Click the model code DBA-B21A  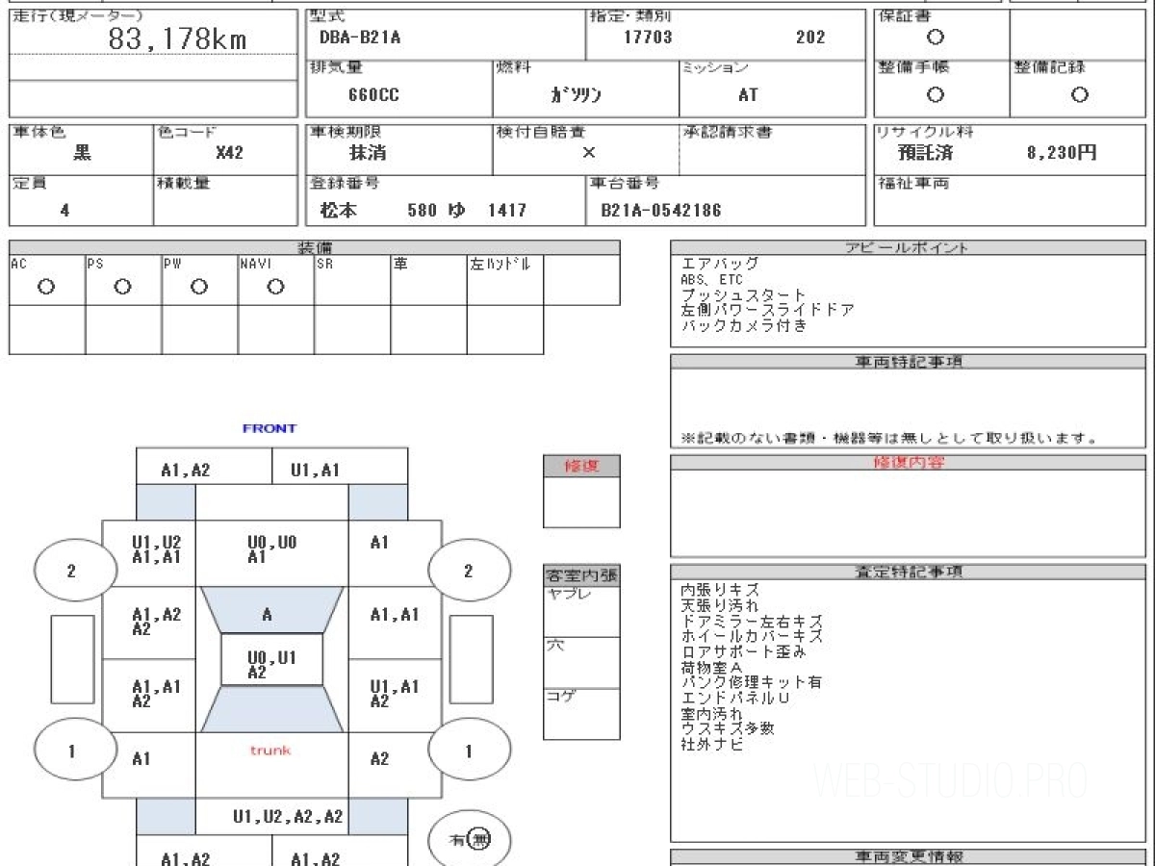(360, 38)
